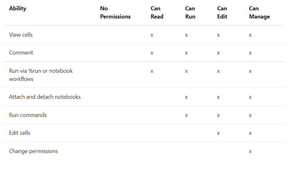This screenshot has height=169, width=294.
Task: Select the Can Edit x in Edit cells row
Action: pos(218,134)
